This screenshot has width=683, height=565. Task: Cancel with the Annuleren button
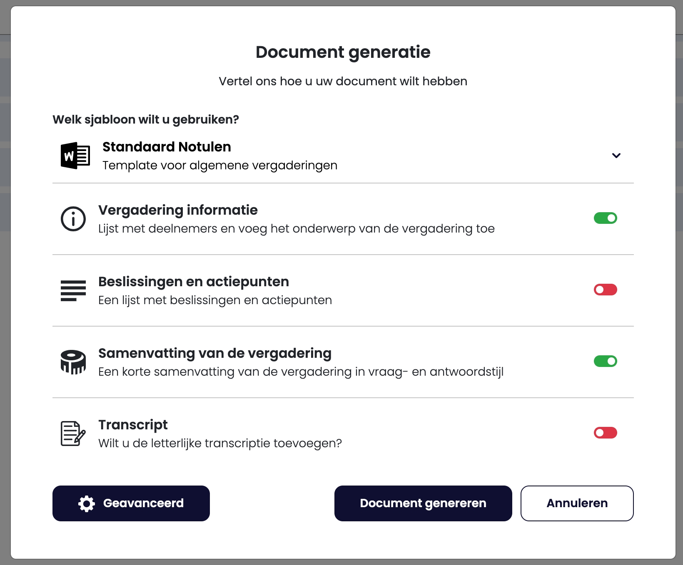click(577, 503)
